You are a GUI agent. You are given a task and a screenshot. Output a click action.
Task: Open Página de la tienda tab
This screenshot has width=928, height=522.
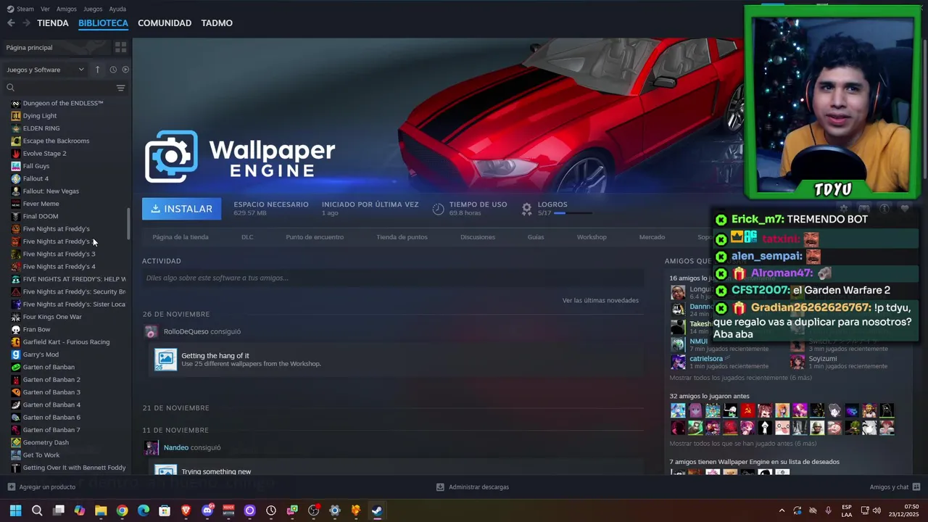click(x=181, y=237)
